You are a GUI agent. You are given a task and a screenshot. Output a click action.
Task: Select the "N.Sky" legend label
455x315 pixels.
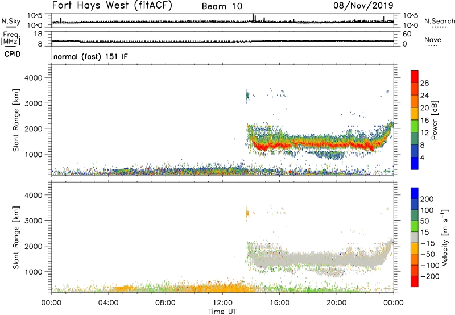[11, 21]
